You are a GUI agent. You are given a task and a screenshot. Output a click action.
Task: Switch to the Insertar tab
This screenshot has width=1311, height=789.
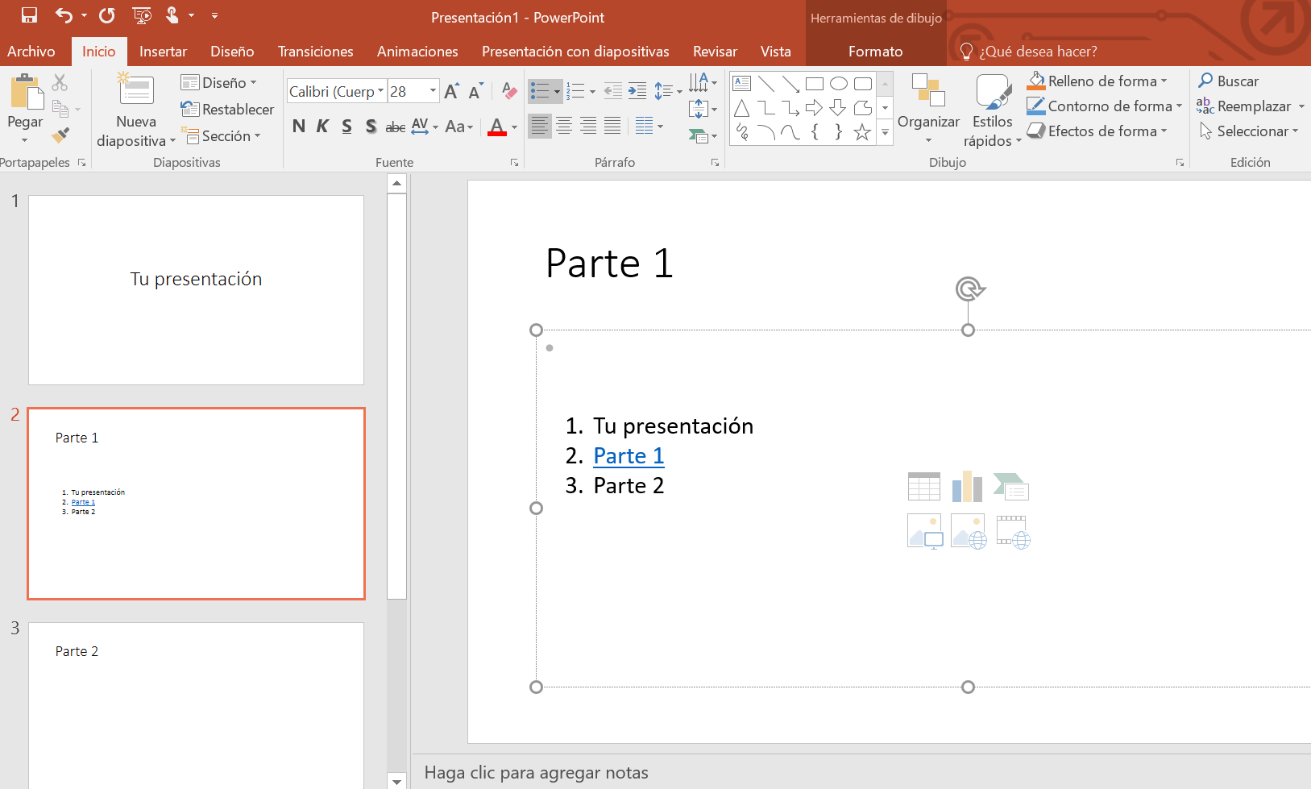point(163,52)
